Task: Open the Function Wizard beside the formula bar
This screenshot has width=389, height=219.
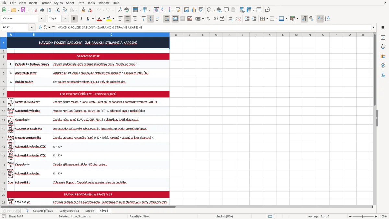Action: 41,27
